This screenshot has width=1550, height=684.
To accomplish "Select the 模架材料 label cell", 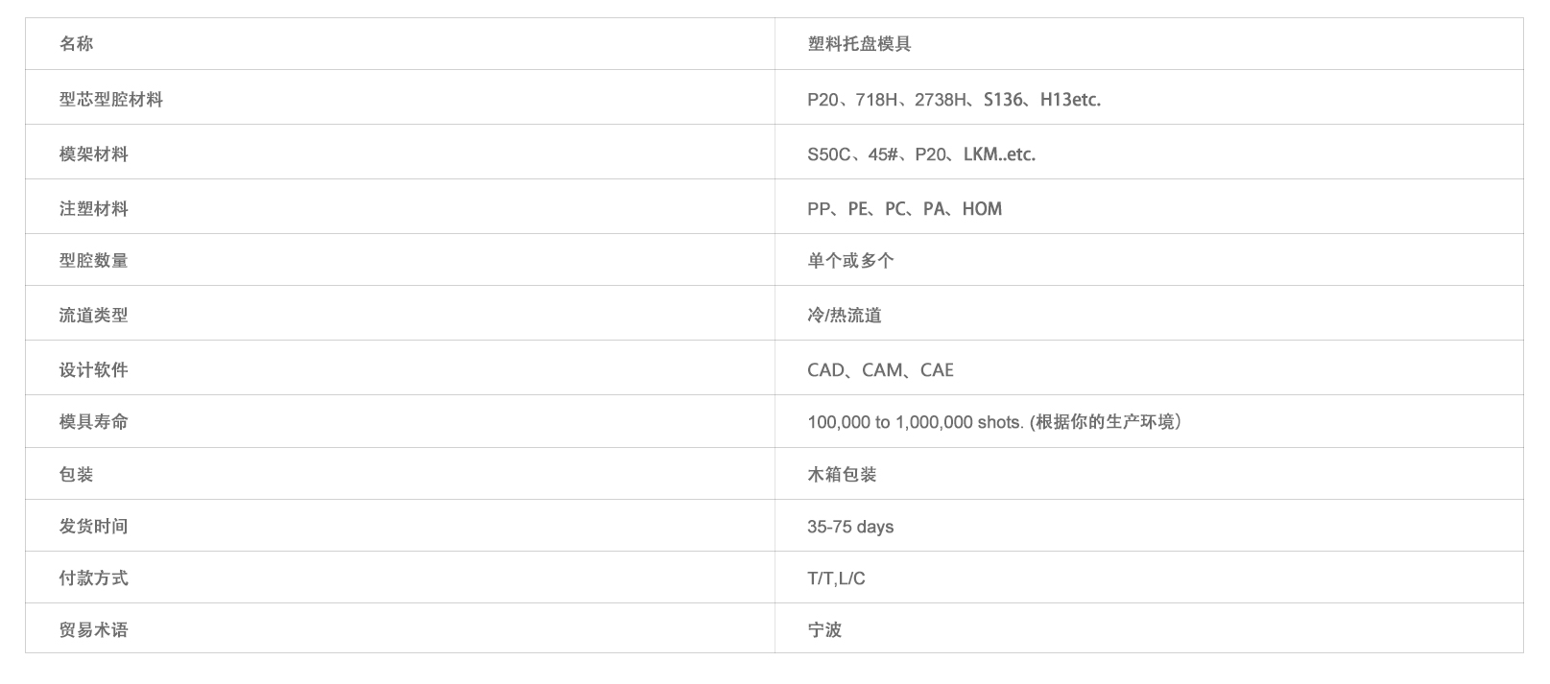I will click(94, 154).
